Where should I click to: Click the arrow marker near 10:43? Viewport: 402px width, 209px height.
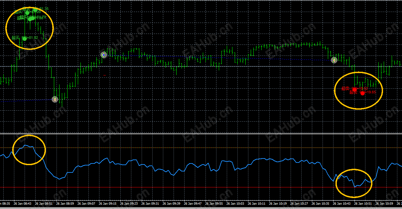(334, 60)
